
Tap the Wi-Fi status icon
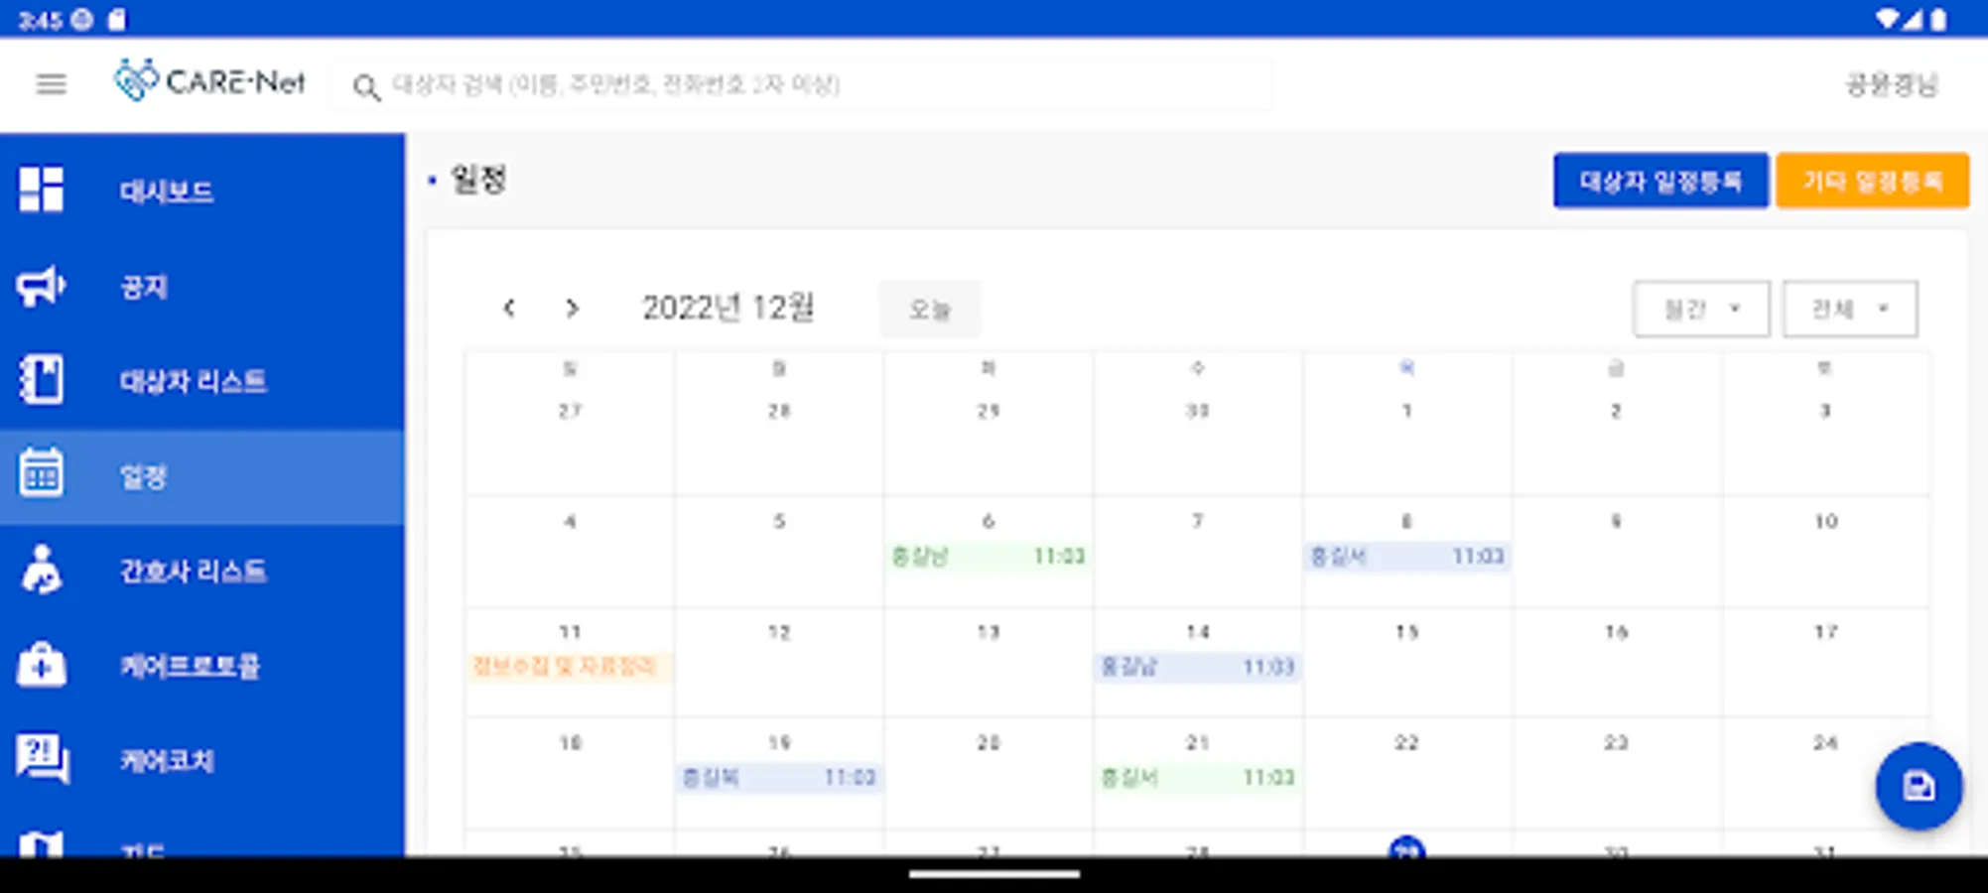pyautogui.click(x=1886, y=19)
